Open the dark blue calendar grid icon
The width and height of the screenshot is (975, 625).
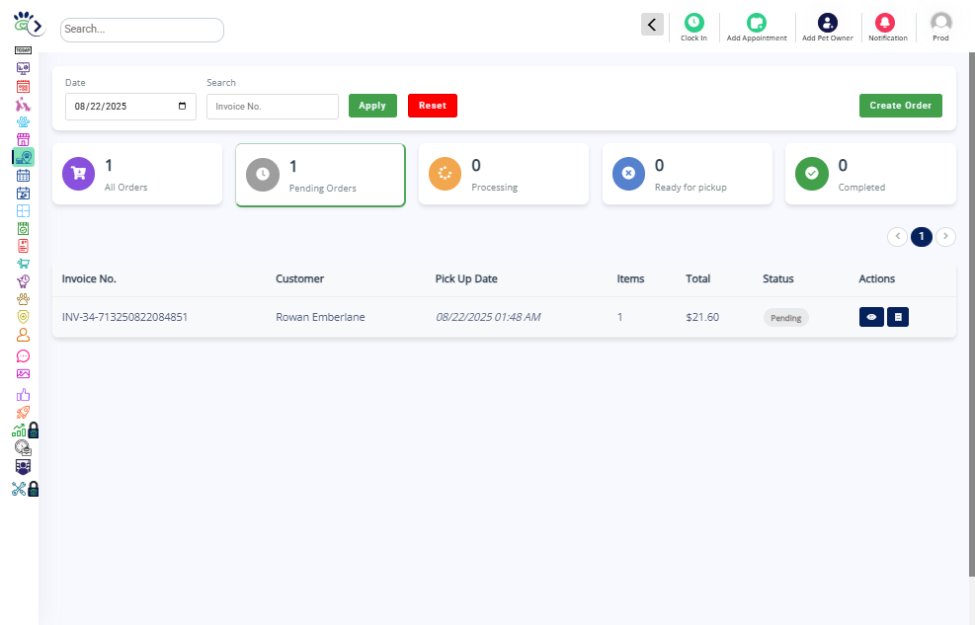click(x=23, y=175)
